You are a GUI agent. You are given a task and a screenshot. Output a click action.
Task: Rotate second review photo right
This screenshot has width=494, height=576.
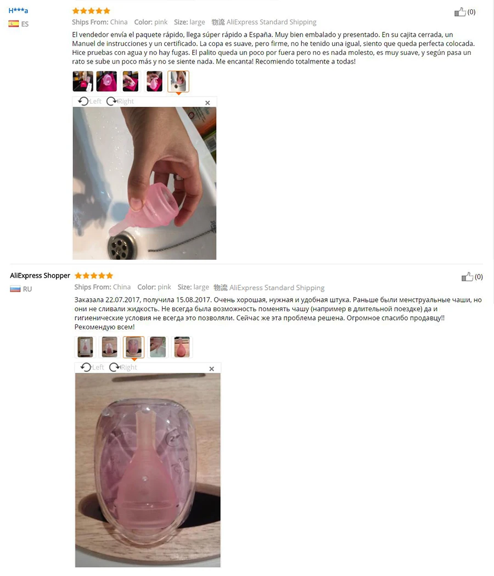point(123,367)
